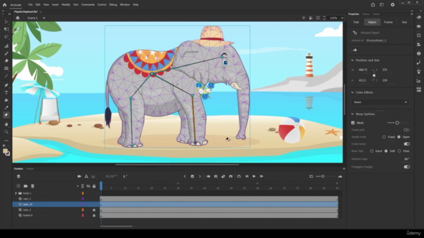Step back one frame
424x238 pixels.
pos(246,177)
